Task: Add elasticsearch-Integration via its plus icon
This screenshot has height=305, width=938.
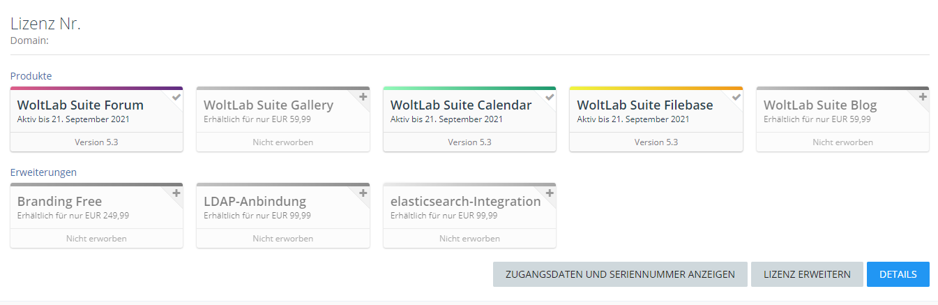Action: pyautogui.click(x=550, y=193)
